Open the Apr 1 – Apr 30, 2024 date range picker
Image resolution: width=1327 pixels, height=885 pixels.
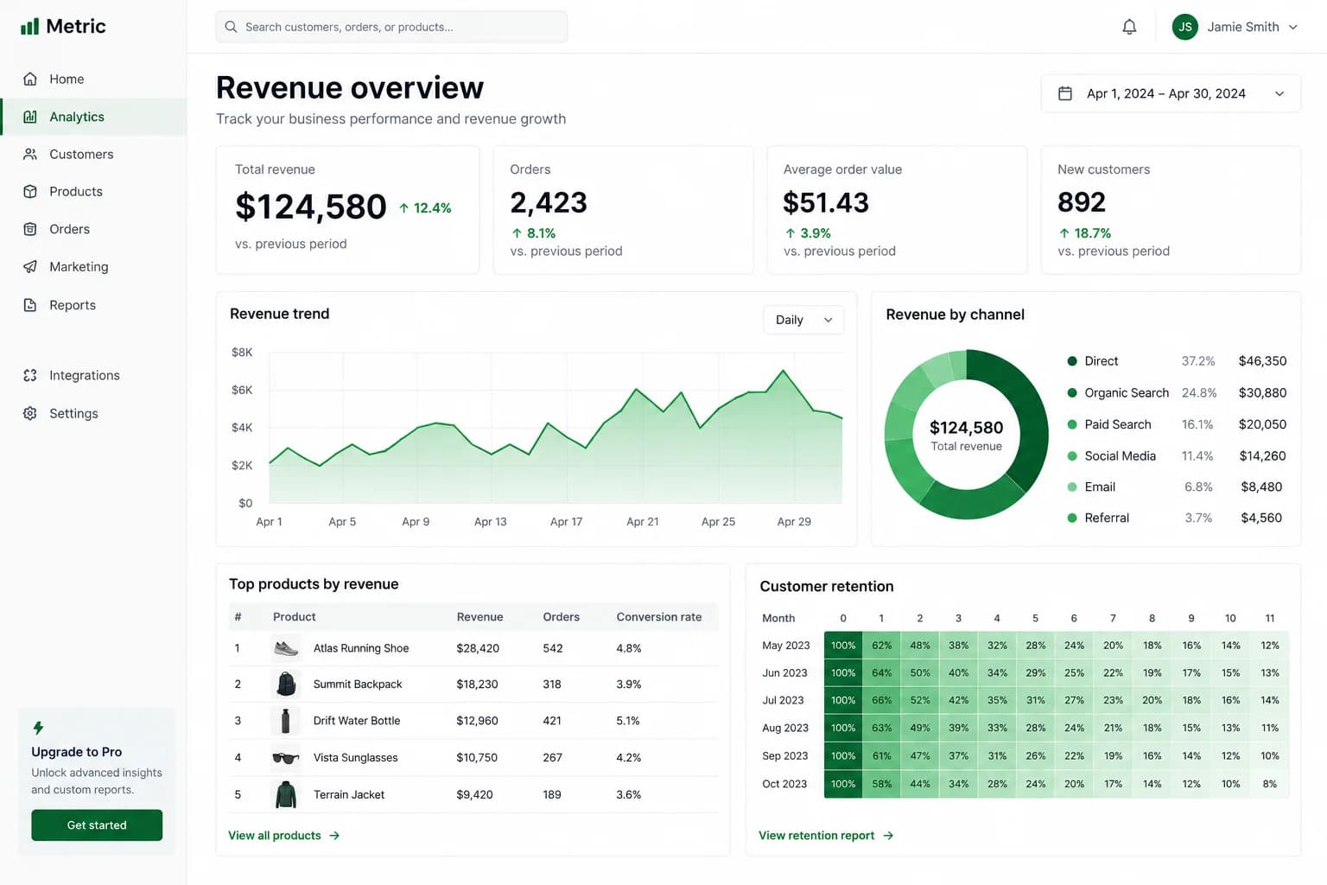(1171, 93)
